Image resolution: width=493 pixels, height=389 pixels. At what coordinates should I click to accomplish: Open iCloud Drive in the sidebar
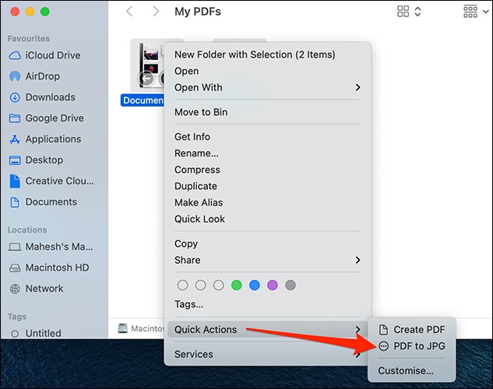pos(52,55)
